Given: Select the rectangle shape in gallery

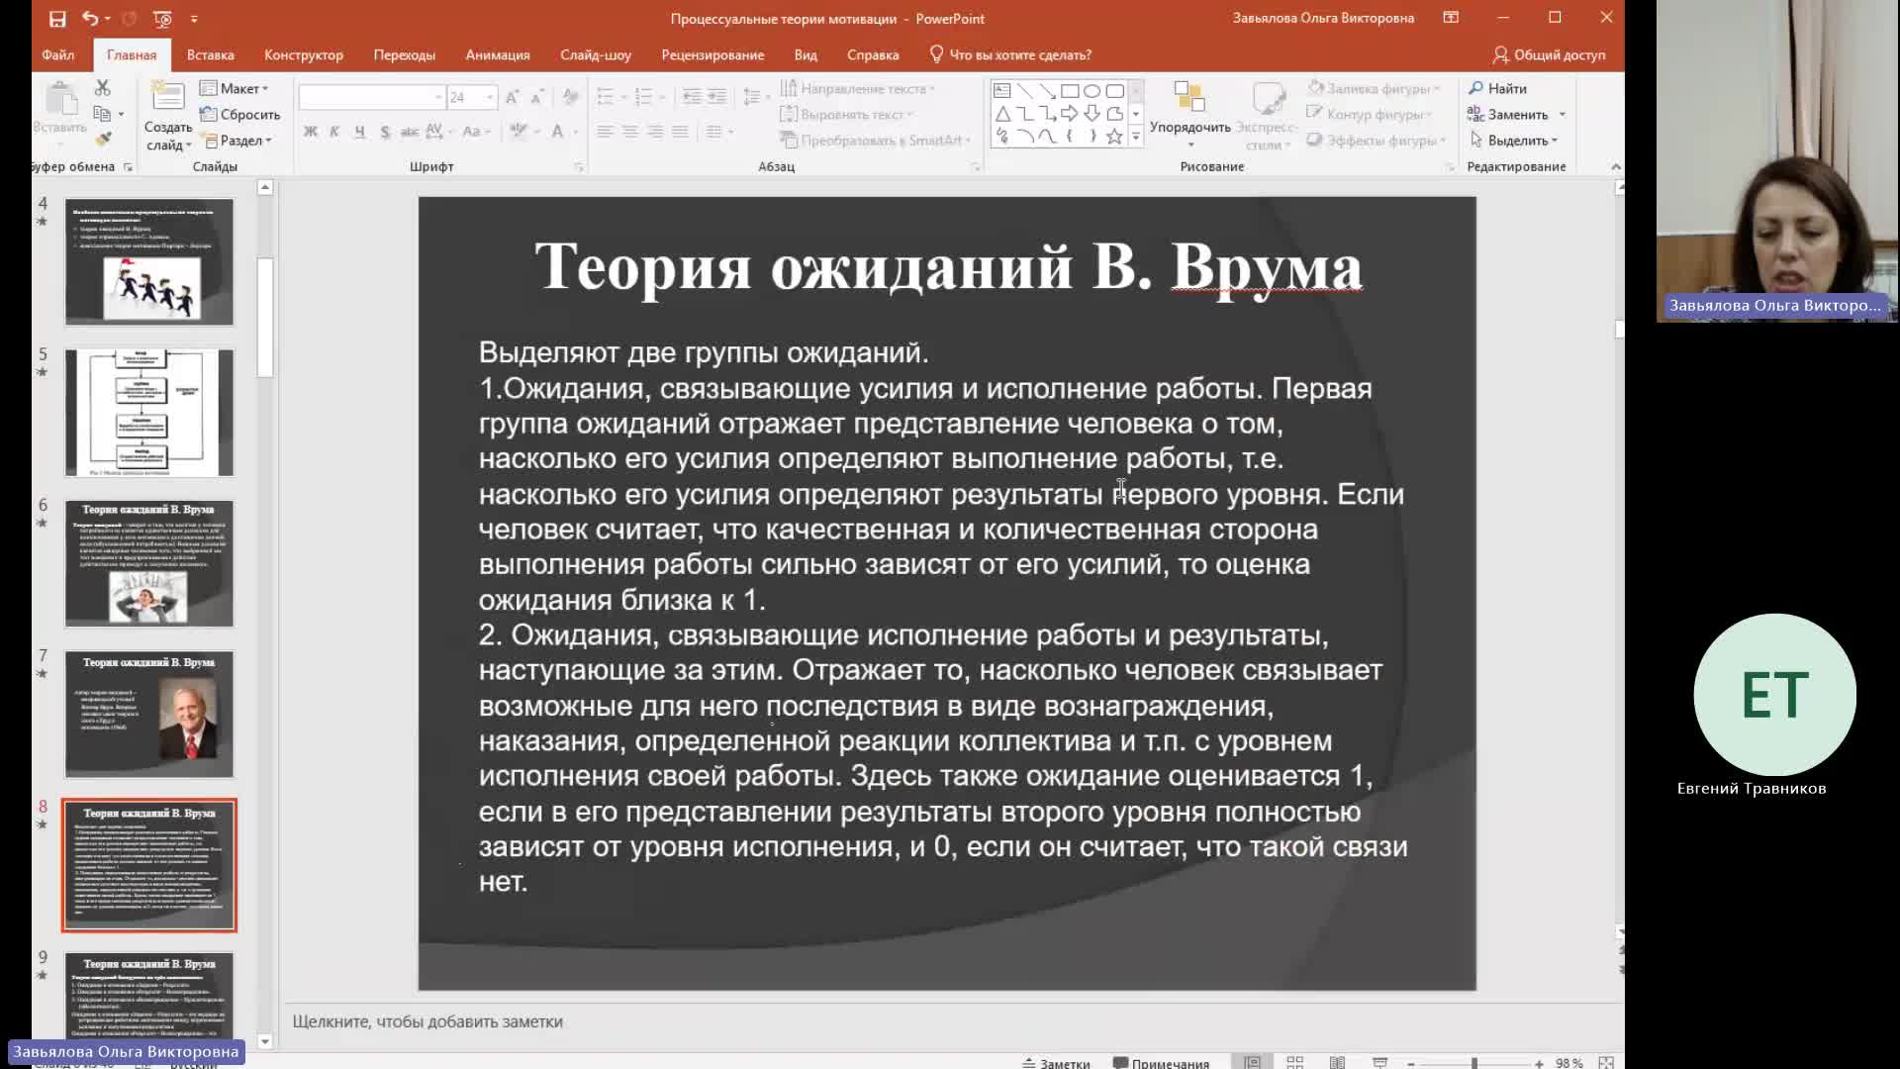Looking at the screenshot, I should pyautogui.click(x=1070, y=90).
